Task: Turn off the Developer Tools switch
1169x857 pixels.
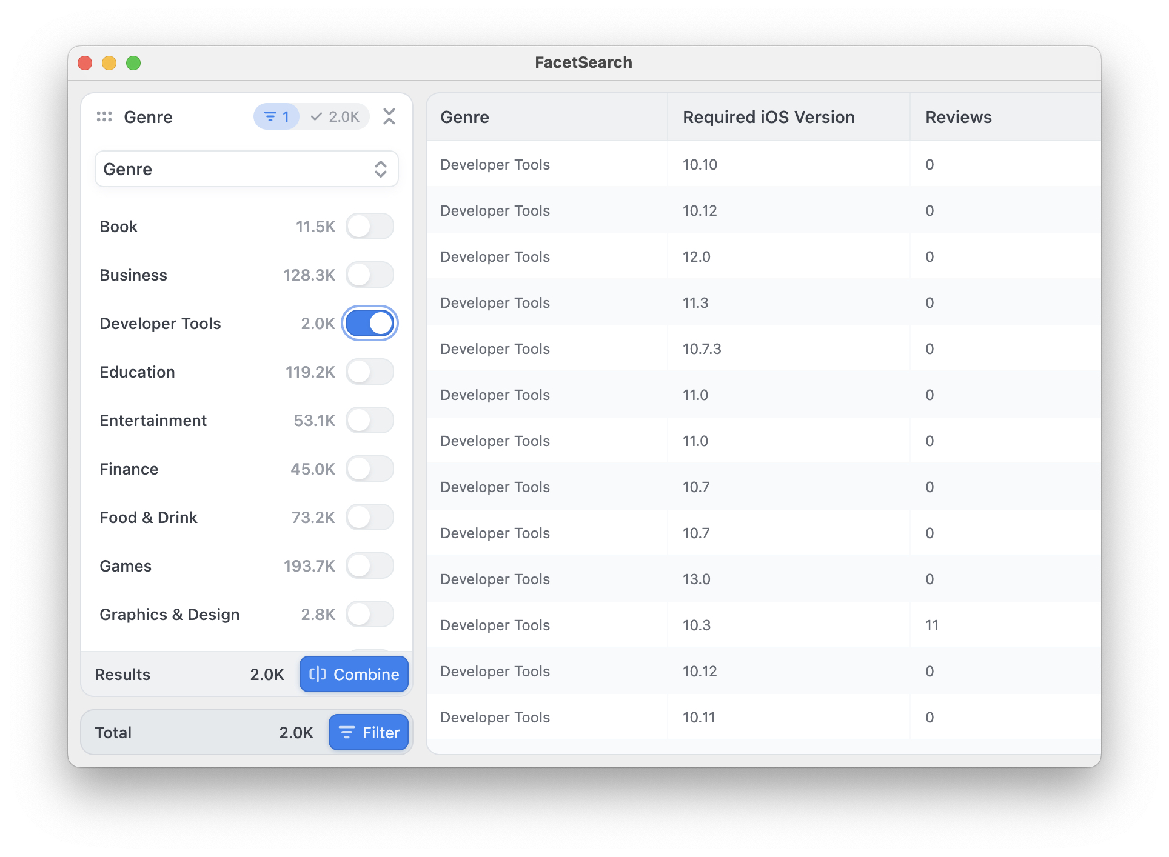Action: click(x=370, y=324)
